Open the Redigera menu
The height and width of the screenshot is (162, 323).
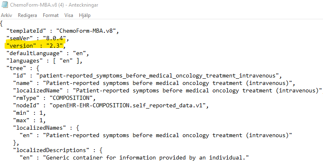pos(27,15)
